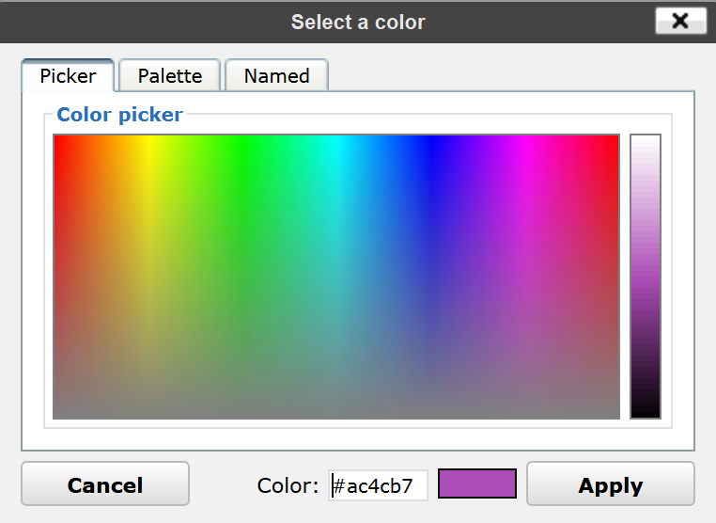Switch to the Named colors tab
716x523 pixels.
276,76
